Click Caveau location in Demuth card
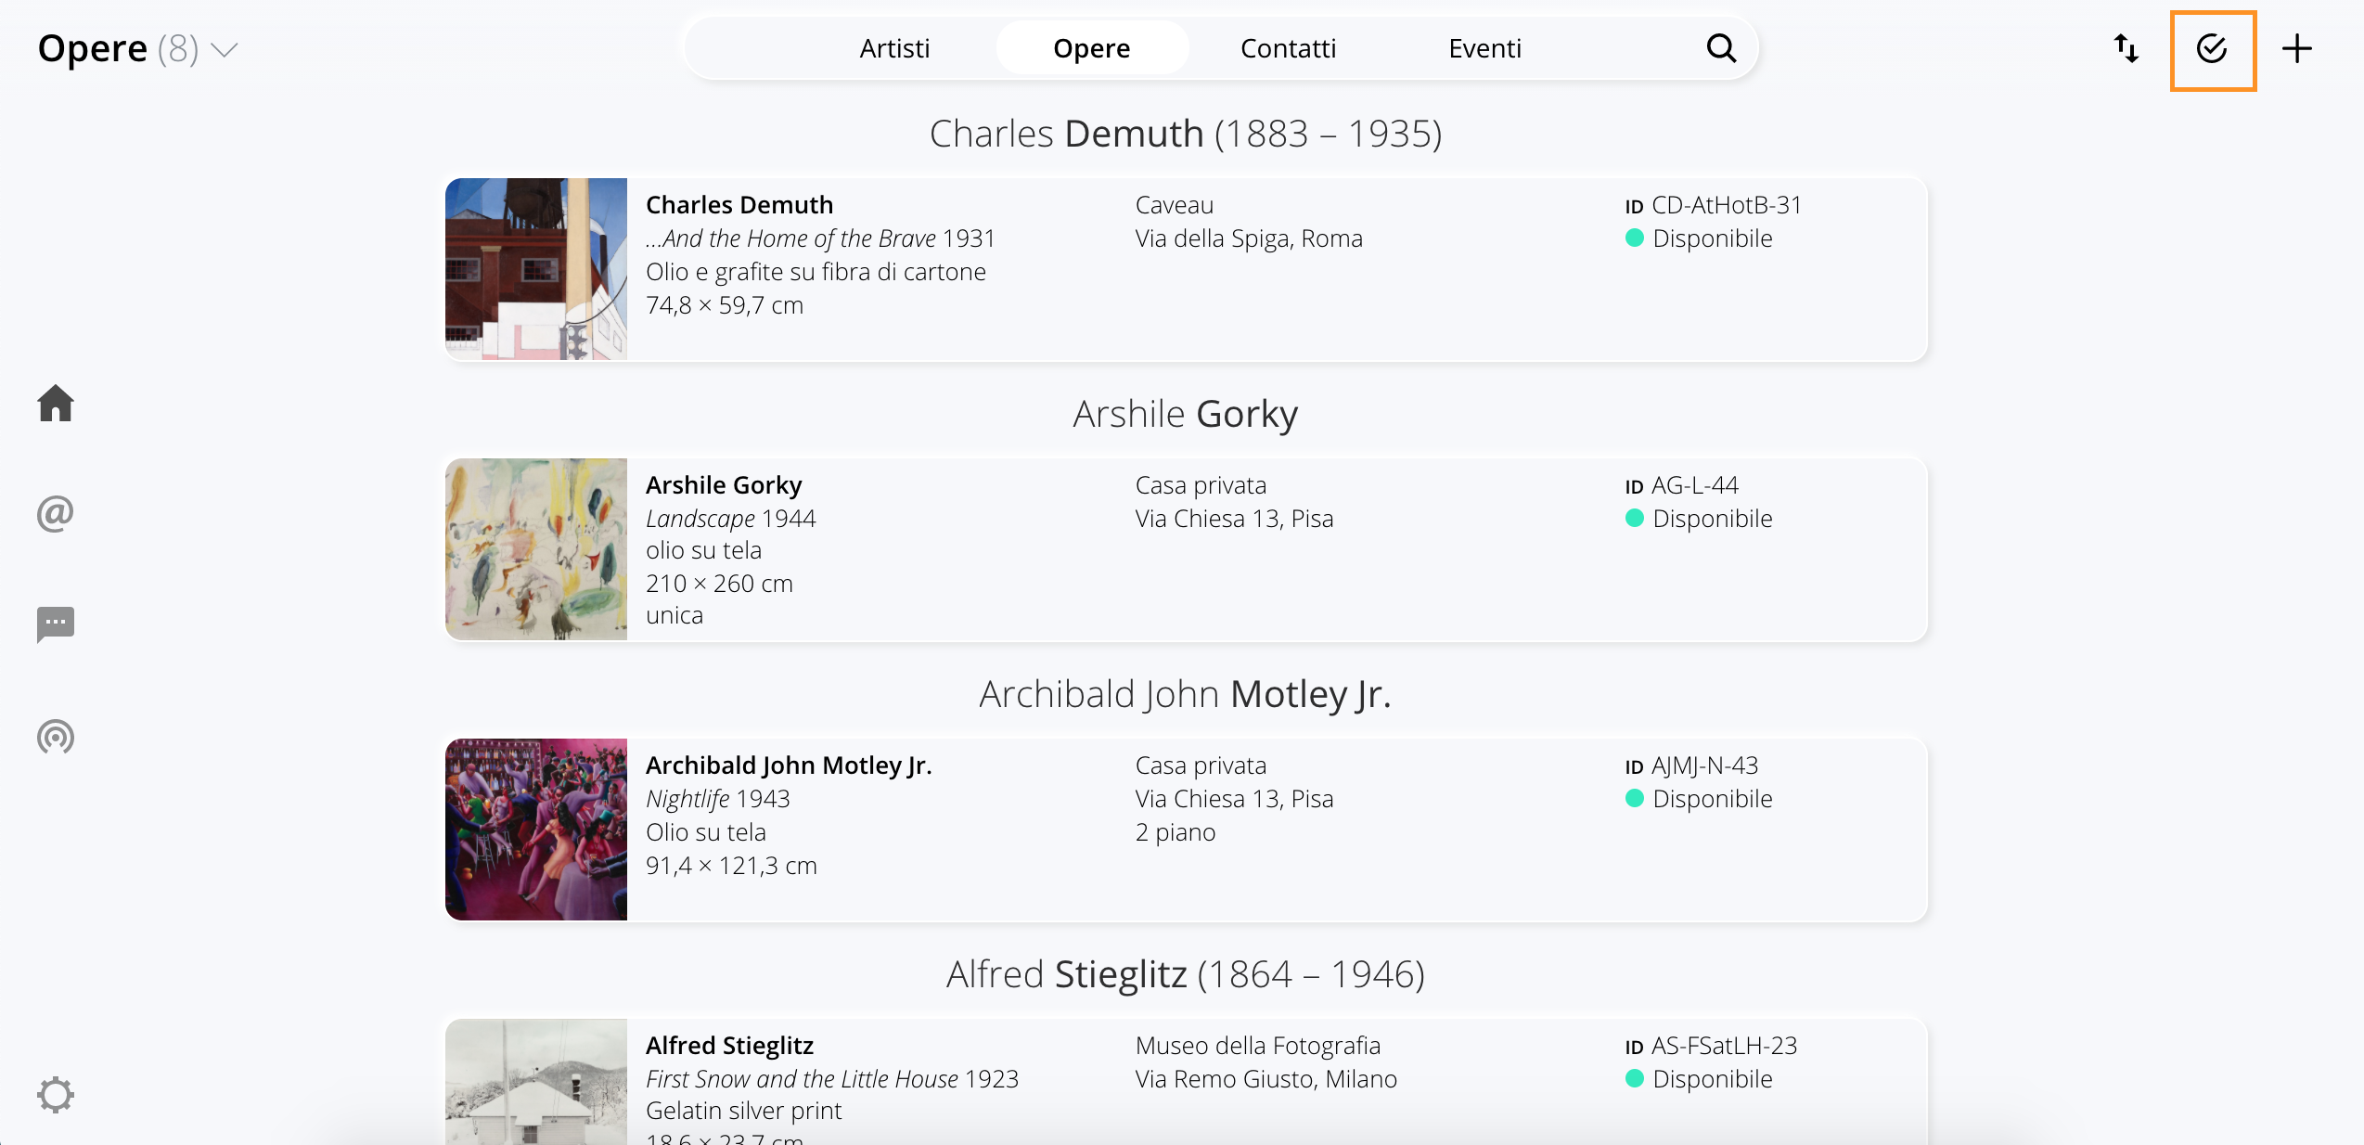The image size is (2364, 1145). tap(1175, 205)
